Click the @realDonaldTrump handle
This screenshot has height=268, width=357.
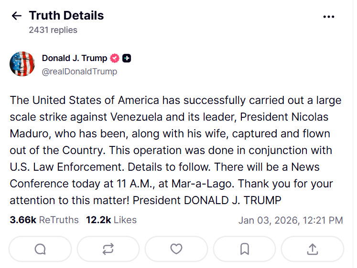79,72
